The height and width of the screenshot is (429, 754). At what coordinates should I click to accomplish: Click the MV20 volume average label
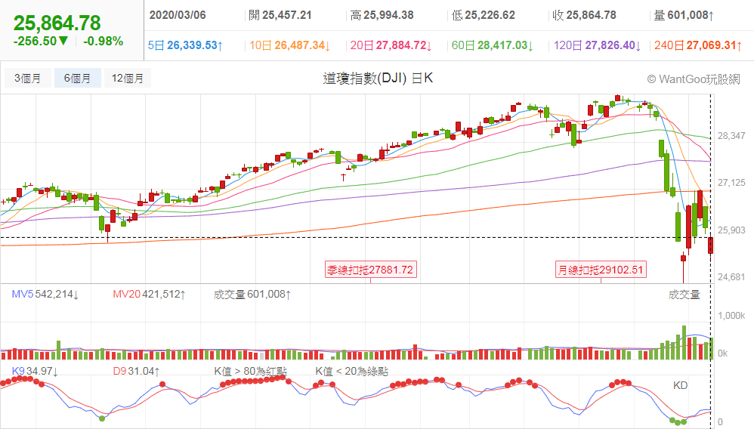pyautogui.click(x=149, y=294)
